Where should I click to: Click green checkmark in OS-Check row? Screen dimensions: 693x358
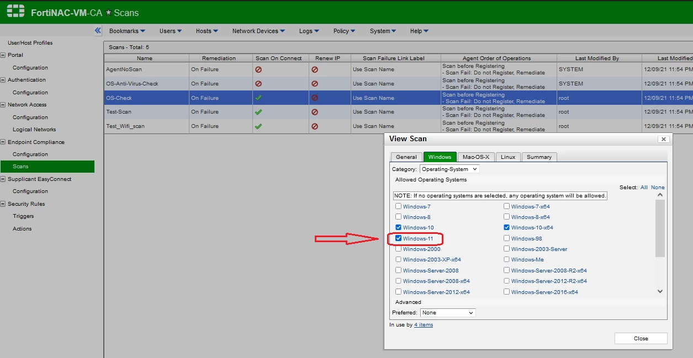(258, 98)
